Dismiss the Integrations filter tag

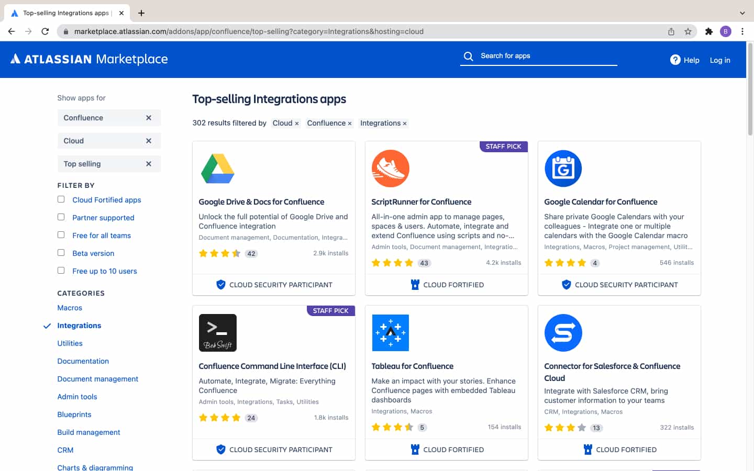coord(403,123)
